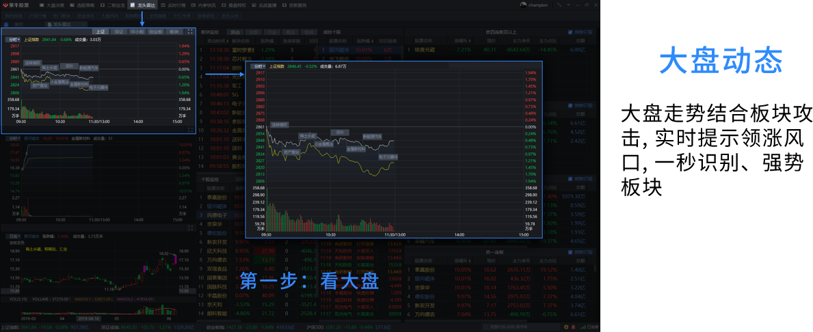Click the champion user avatar
The height and width of the screenshot is (332, 813).
pyautogui.click(x=523, y=5)
